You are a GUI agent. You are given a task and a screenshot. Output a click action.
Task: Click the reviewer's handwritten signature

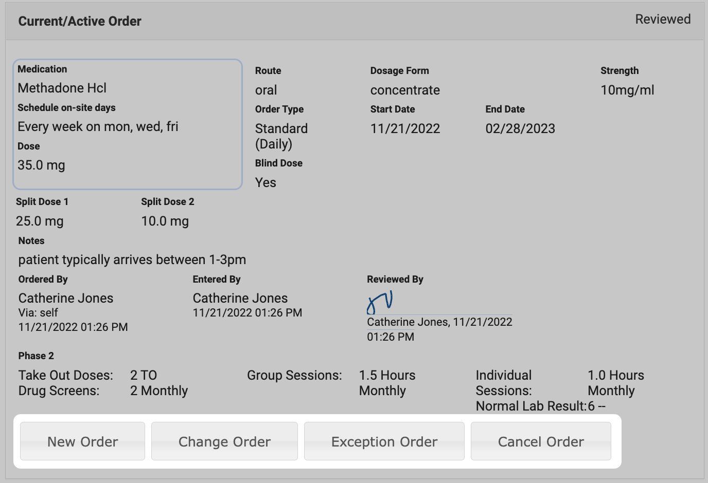[x=380, y=302]
